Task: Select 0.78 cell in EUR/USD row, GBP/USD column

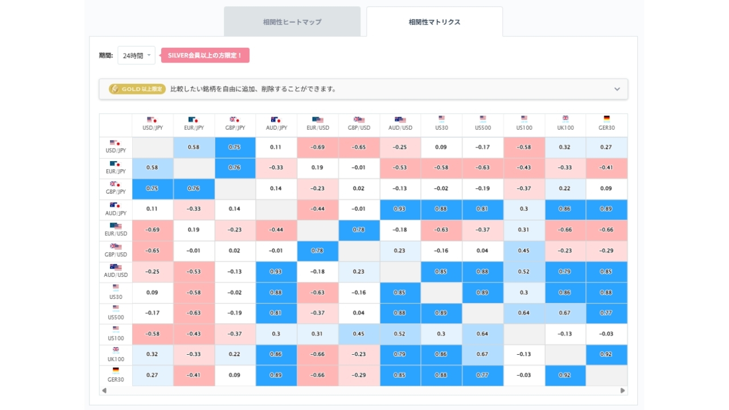Action: pyautogui.click(x=359, y=230)
